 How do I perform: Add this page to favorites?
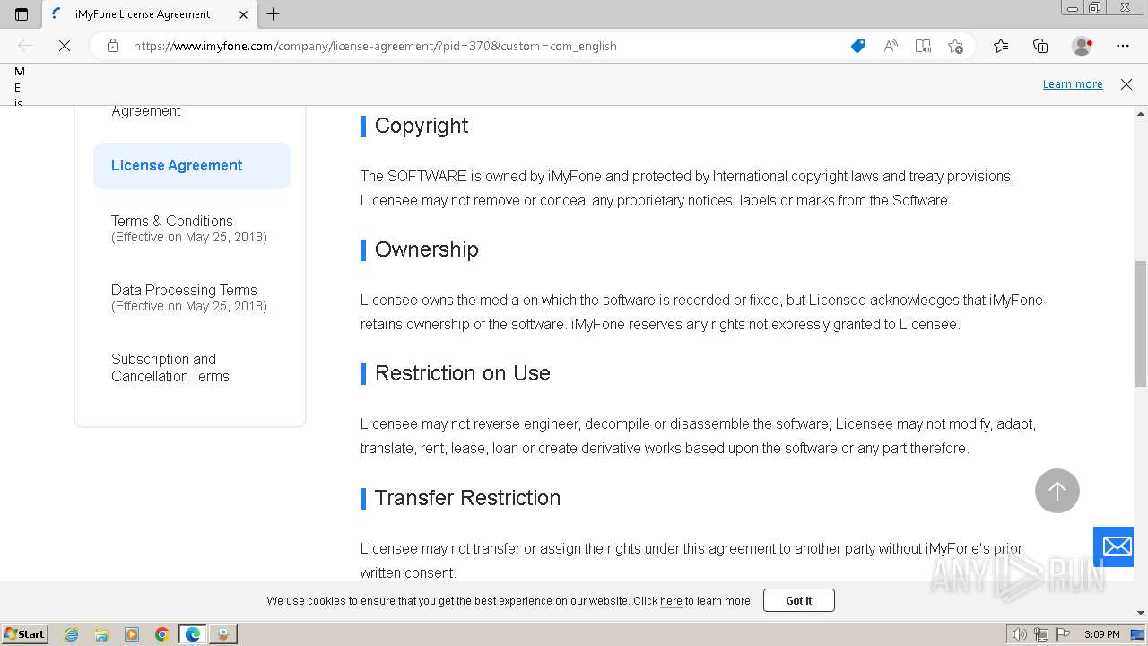coord(955,46)
